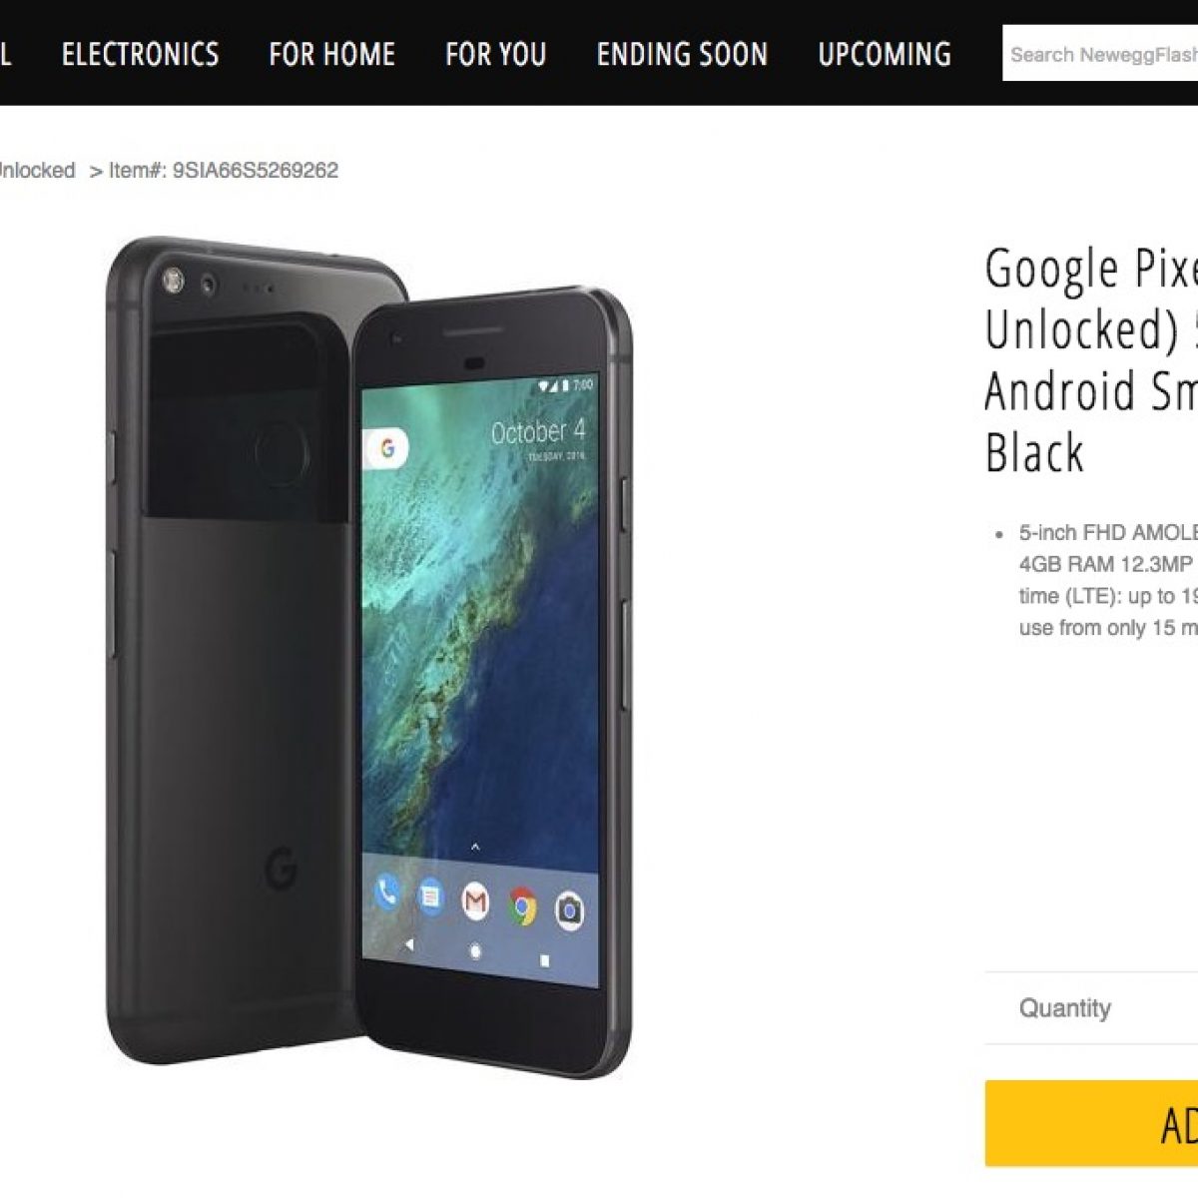
Task: Click the Google G logo on phone back
Action: tap(281, 870)
